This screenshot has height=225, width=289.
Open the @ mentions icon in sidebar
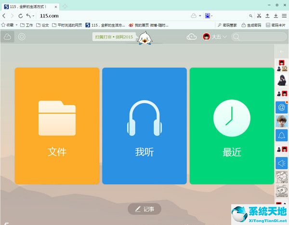pos(282,107)
